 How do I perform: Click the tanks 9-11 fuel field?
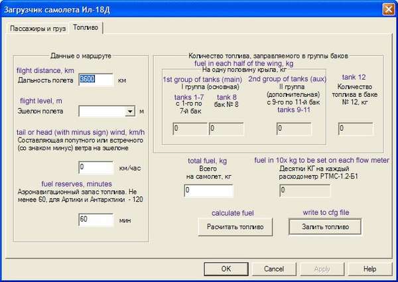294,129
